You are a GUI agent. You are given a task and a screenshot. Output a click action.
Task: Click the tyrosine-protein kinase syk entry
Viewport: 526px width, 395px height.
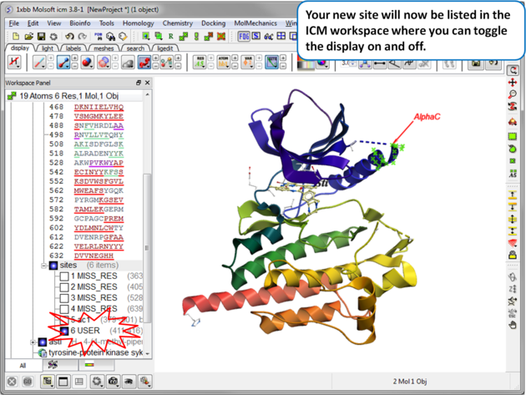94,352
